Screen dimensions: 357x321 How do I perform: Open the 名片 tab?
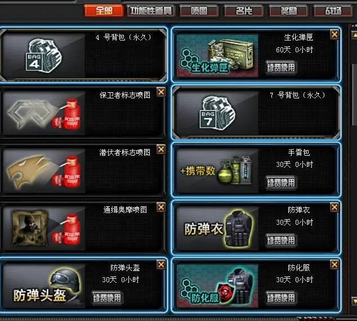[244, 11]
